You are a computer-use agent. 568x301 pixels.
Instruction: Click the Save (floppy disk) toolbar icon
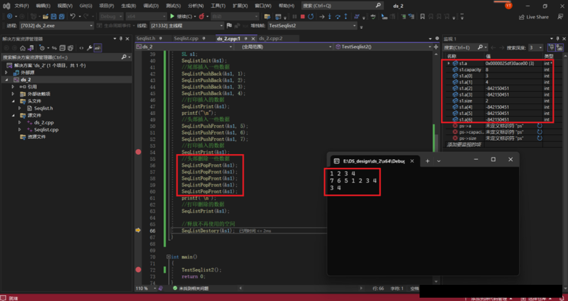pyautogui.click(x=53, y=16)
